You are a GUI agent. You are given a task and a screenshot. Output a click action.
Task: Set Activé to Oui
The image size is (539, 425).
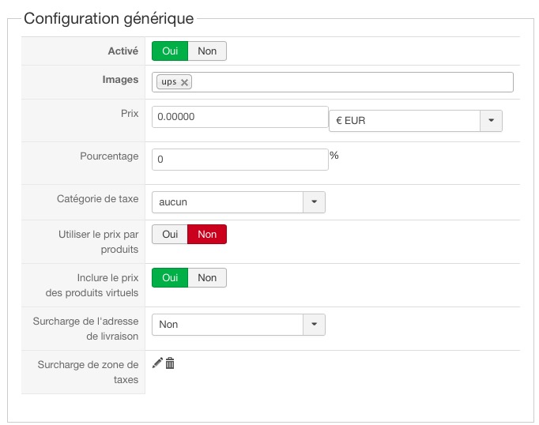coord(170,51)
